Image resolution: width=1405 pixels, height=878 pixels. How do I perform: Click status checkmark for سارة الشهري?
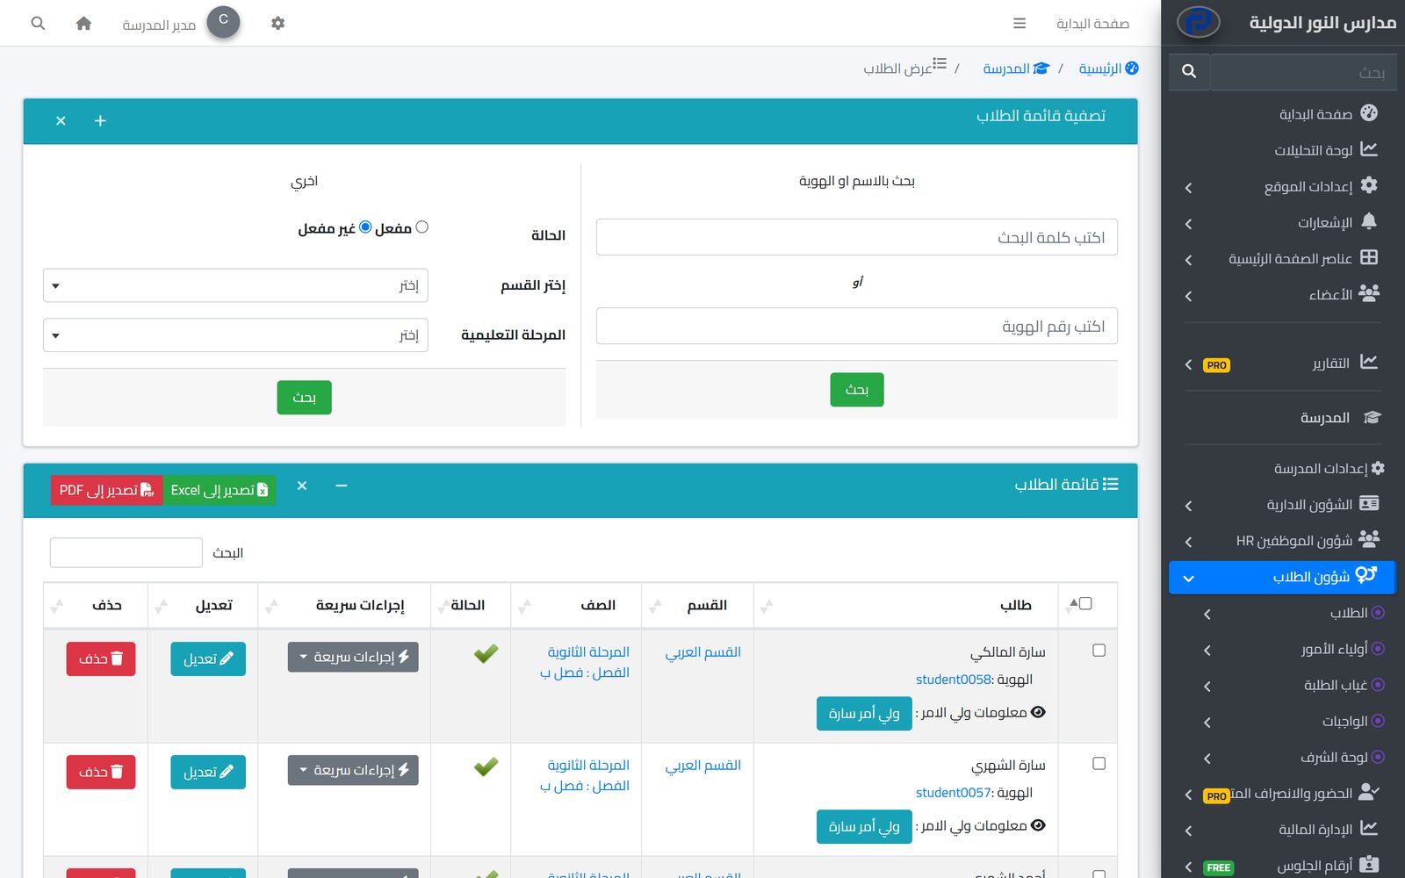point(486,766)
